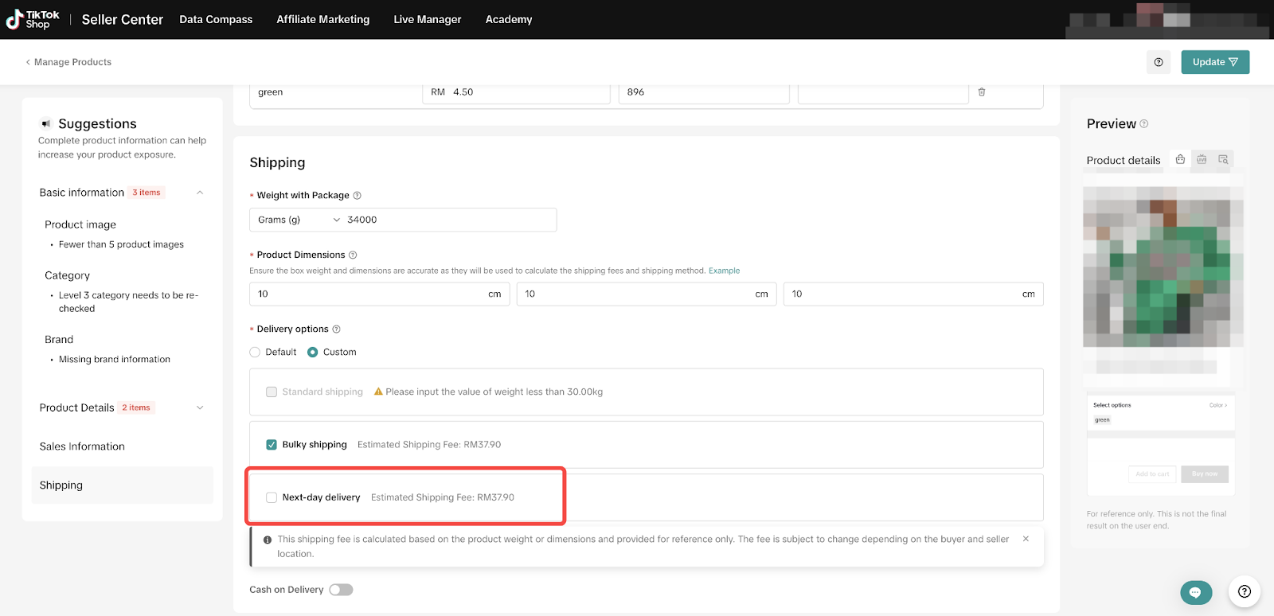Open the Affiliate Marketing menu
Image resolution: width=1274 pixels, height=616 pixels.
pos(322,19)
